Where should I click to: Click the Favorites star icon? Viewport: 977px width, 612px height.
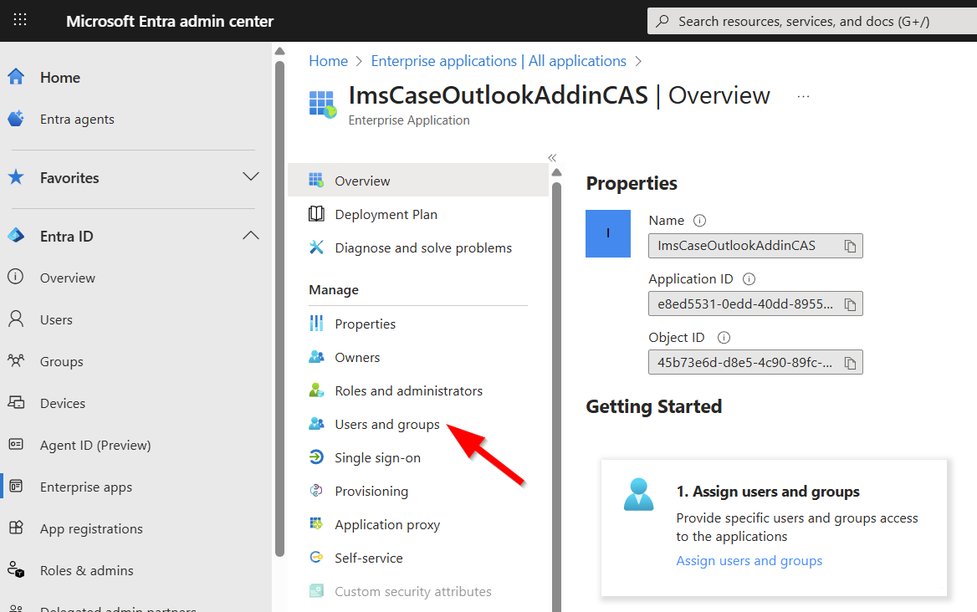[16, 177]
